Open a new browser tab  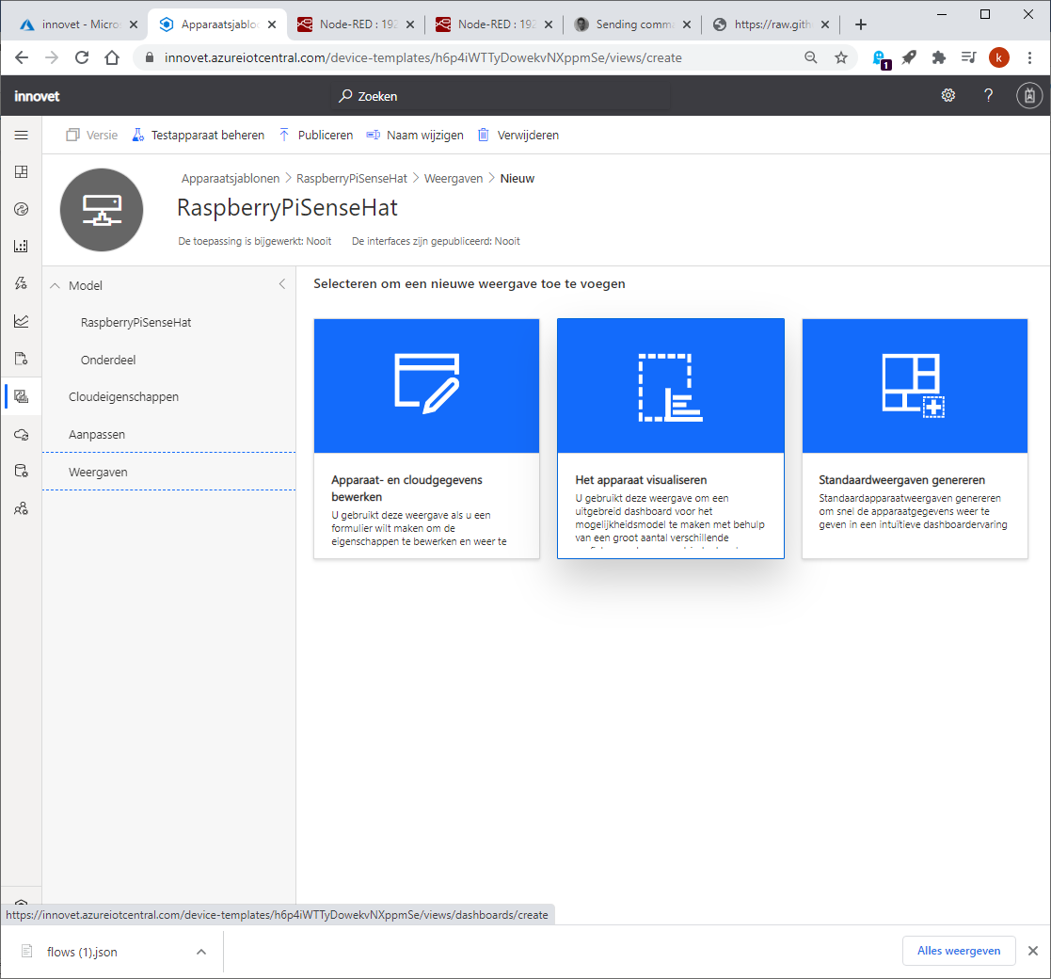[x=861, y=24]
